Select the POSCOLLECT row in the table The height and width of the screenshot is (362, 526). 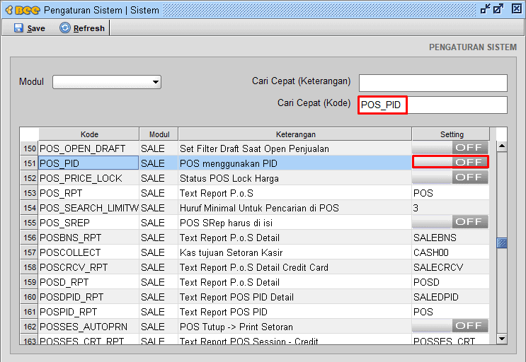(x=255, y=252)
